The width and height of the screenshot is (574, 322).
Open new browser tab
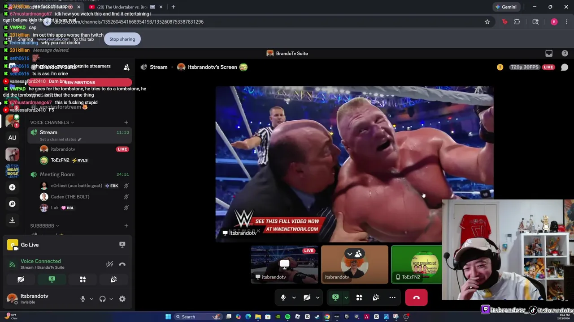173,7
